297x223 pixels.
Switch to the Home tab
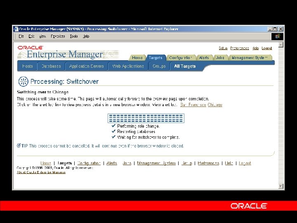137,58
